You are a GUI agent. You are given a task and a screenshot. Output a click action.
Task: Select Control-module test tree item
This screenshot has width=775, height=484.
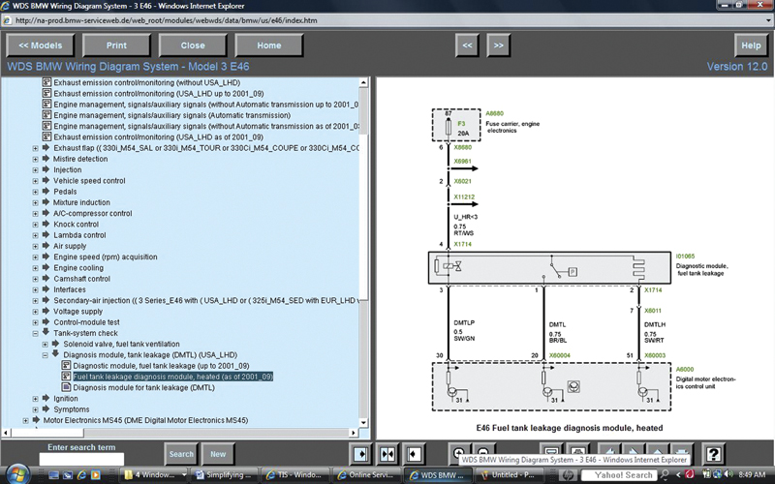point(86,322)
